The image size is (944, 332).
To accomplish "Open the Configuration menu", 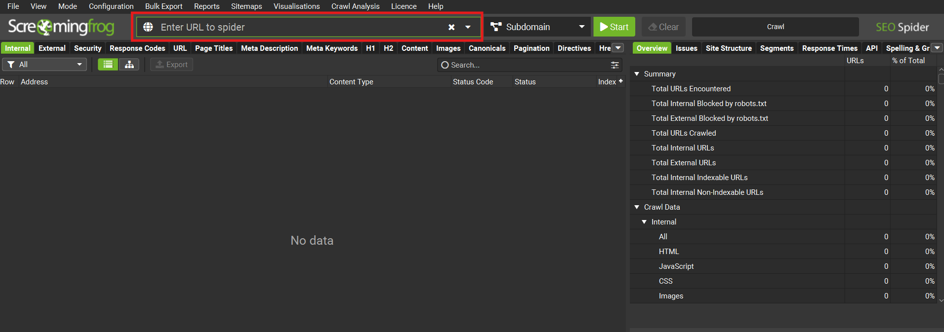I will (111, 6).
